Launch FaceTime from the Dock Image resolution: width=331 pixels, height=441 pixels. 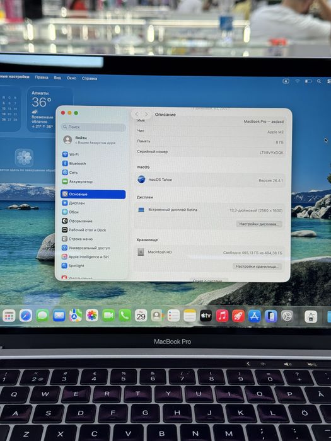pyautogui.click(x=108, y=316)
